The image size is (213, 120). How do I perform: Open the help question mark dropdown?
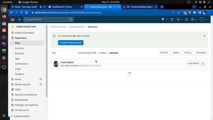click(194, 19)
